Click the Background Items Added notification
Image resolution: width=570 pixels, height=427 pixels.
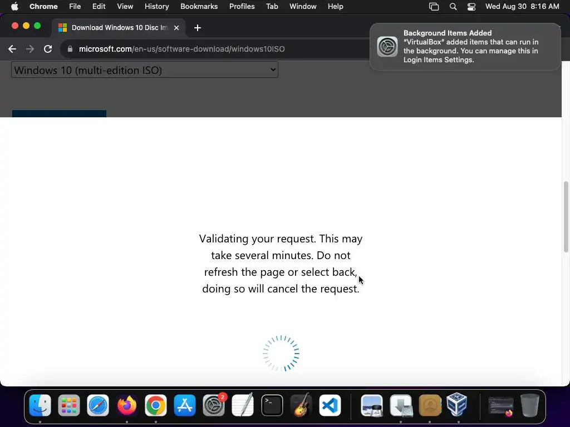pyautogui.click(x=465, y=47)
